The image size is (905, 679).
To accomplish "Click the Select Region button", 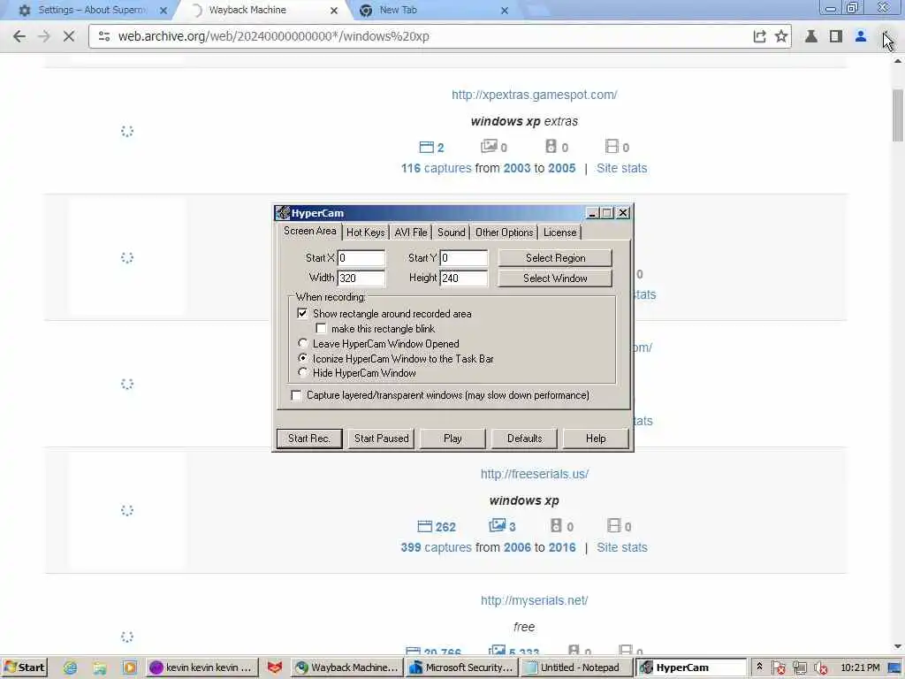I will 555,258.
